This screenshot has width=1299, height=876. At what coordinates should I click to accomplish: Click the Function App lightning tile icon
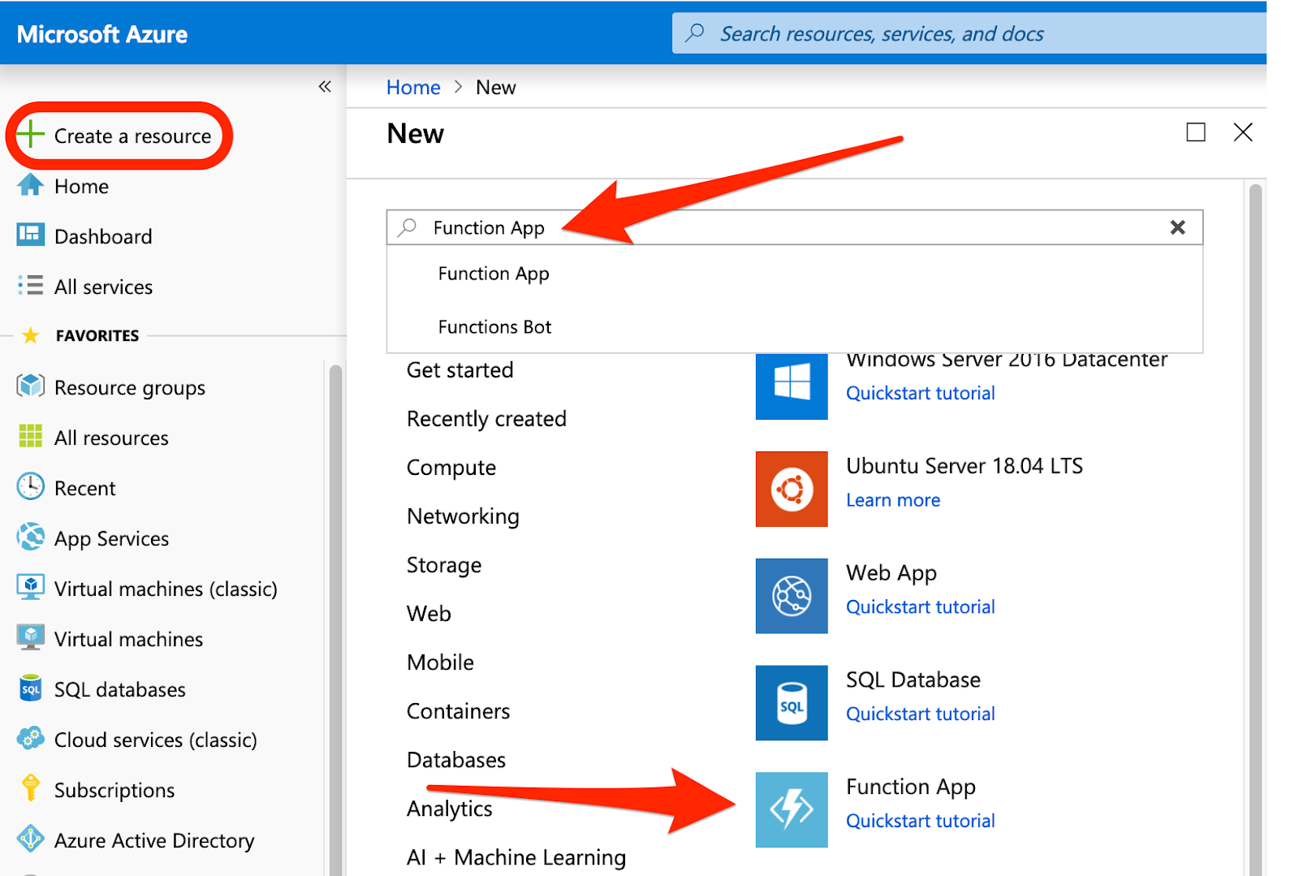point(792,810)
